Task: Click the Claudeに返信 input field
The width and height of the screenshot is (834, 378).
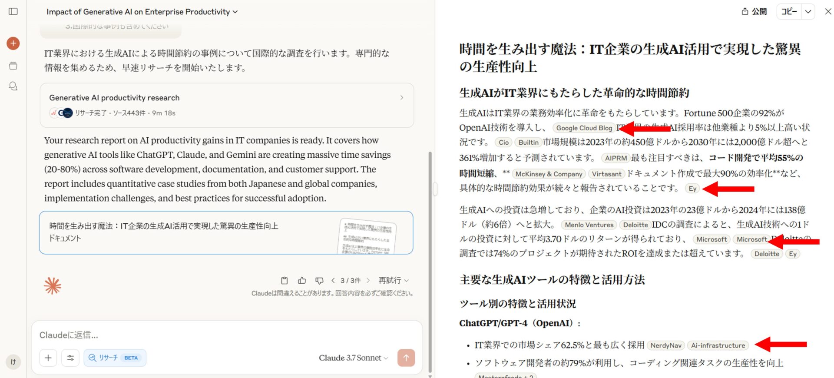Action: pyautogui.click(x=217, y=335)
